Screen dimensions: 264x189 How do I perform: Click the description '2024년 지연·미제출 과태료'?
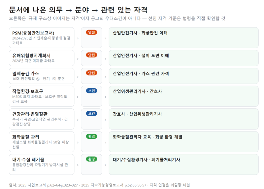coord(33,61)
